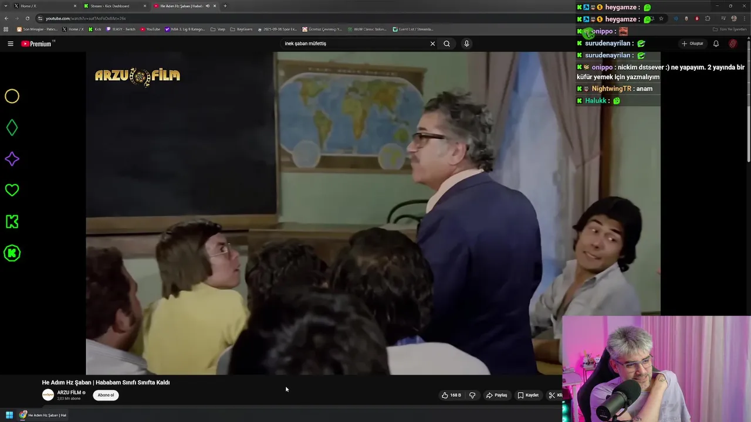This screenshot has height=422, width=751.
Task: Save the video with Kaydet
Action: (x=528, y=395)
